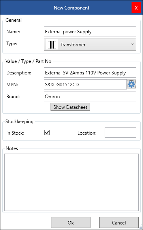The width and height of the screenshot is (143, 230).
Task: Click the Location label text
Action: [87, 133]
